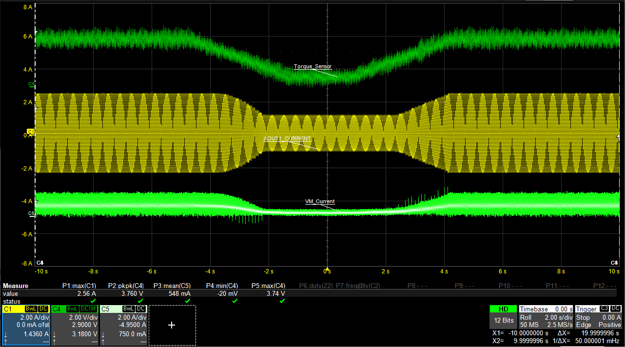Click the green HD indicator
This screenshot has height=347, width=625.
(504, 309)
